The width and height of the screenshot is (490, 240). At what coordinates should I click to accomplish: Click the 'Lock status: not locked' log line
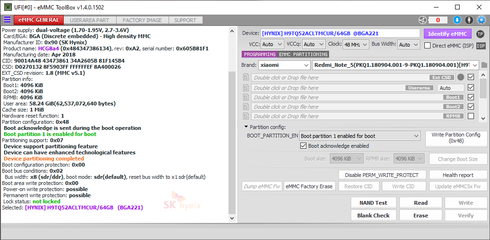click(x=31, y=201)
